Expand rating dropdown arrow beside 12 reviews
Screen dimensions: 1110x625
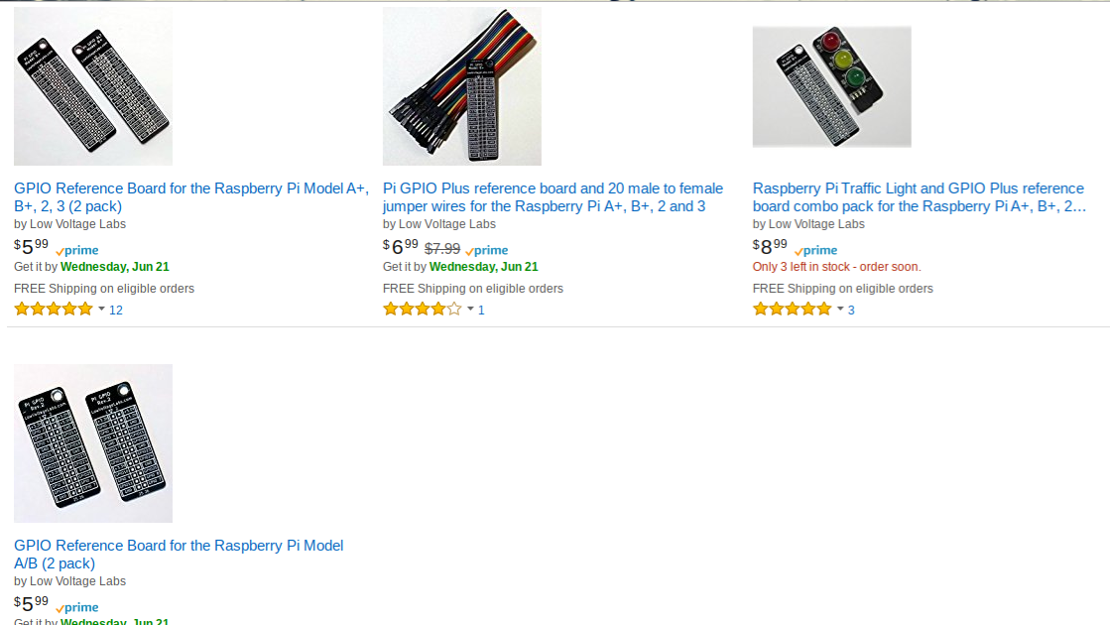pos(101,310)
